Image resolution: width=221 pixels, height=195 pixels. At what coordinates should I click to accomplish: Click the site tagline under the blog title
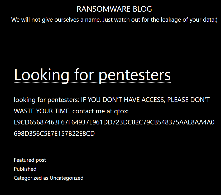[x=114, y=20]
